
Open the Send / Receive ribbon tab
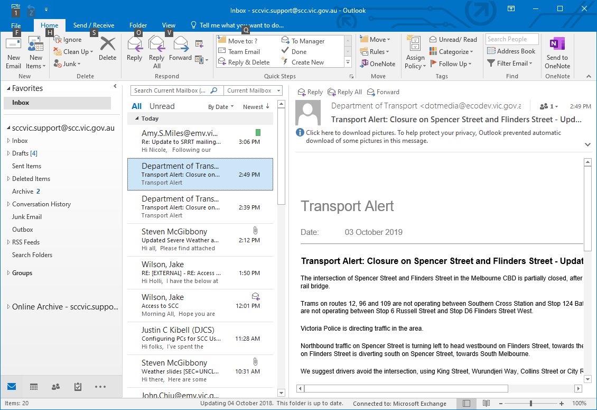point(94,25)
